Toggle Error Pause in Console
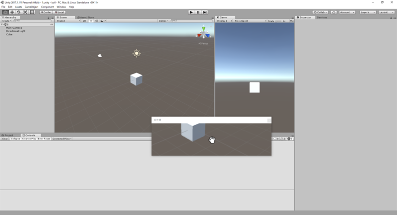 44,139
